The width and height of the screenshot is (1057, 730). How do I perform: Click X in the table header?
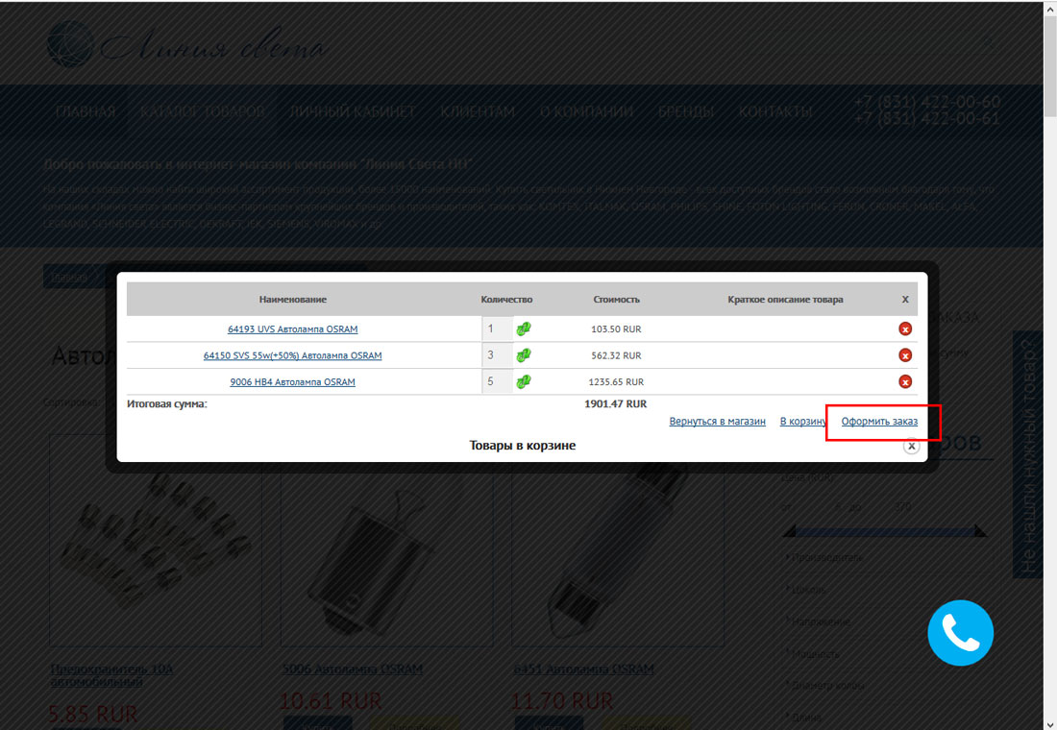tap(904, 300)
